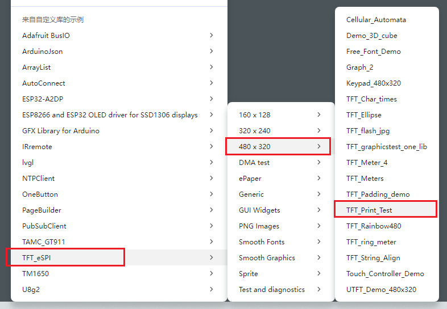This screenshot has height=309, width=447.
Task: Select the PageBuilder library entry
Action: pyautogui.click(x=119, y=210)
